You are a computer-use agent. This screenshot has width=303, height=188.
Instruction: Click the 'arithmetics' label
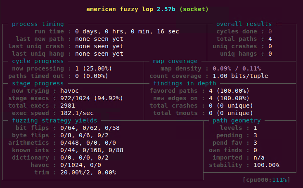pyautogui.click(x=28, y=143)
